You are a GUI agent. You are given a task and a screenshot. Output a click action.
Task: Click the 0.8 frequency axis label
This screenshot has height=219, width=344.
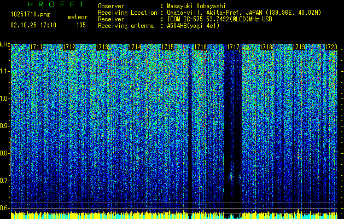(x=4, y=153)
